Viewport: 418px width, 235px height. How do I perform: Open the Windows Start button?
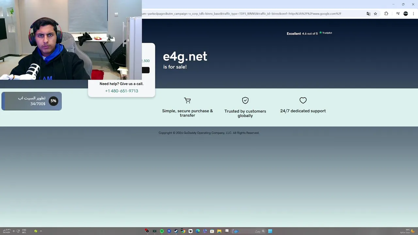click(x=270, y=231)
